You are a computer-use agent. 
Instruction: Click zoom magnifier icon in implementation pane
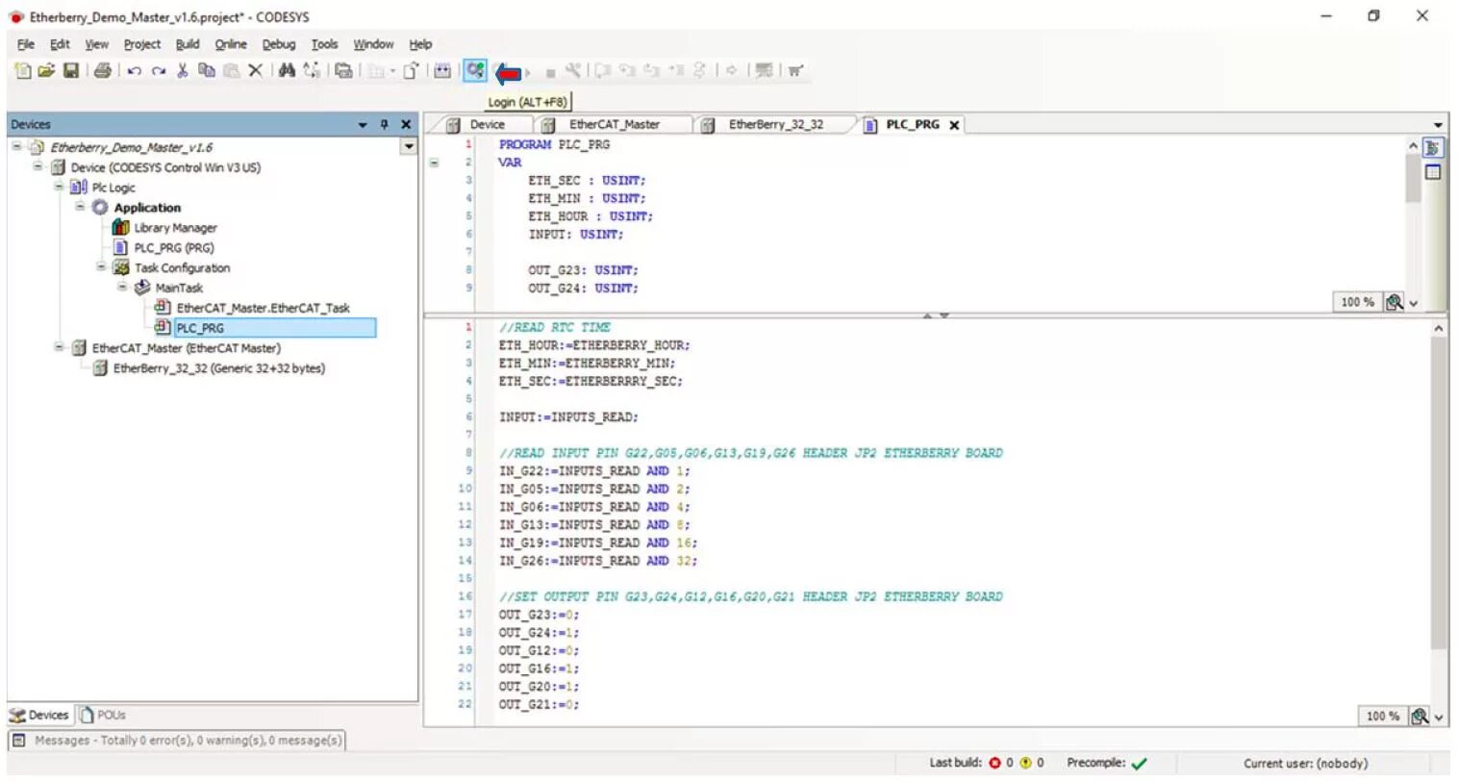[x=1419, y=716]
